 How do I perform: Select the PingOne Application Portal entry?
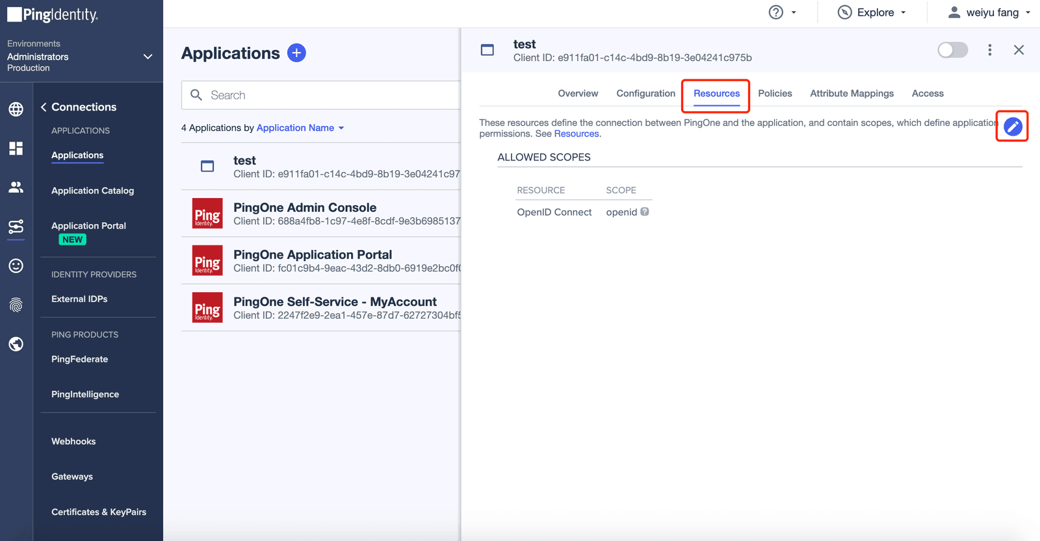[313, 255]
